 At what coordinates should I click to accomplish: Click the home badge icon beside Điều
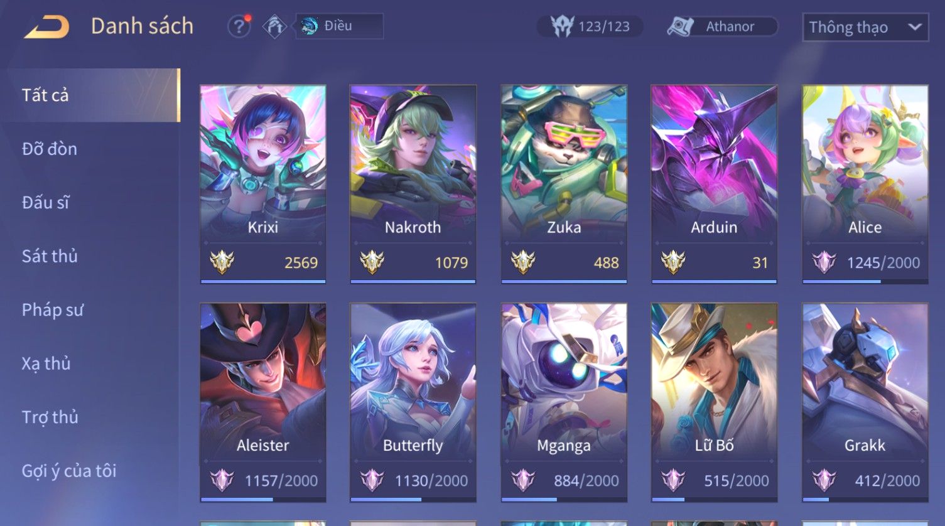[274, 26]
